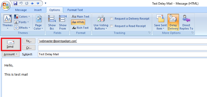Expand the Account dropdown button
Screen dimensions: 207x97
[11, 54]
